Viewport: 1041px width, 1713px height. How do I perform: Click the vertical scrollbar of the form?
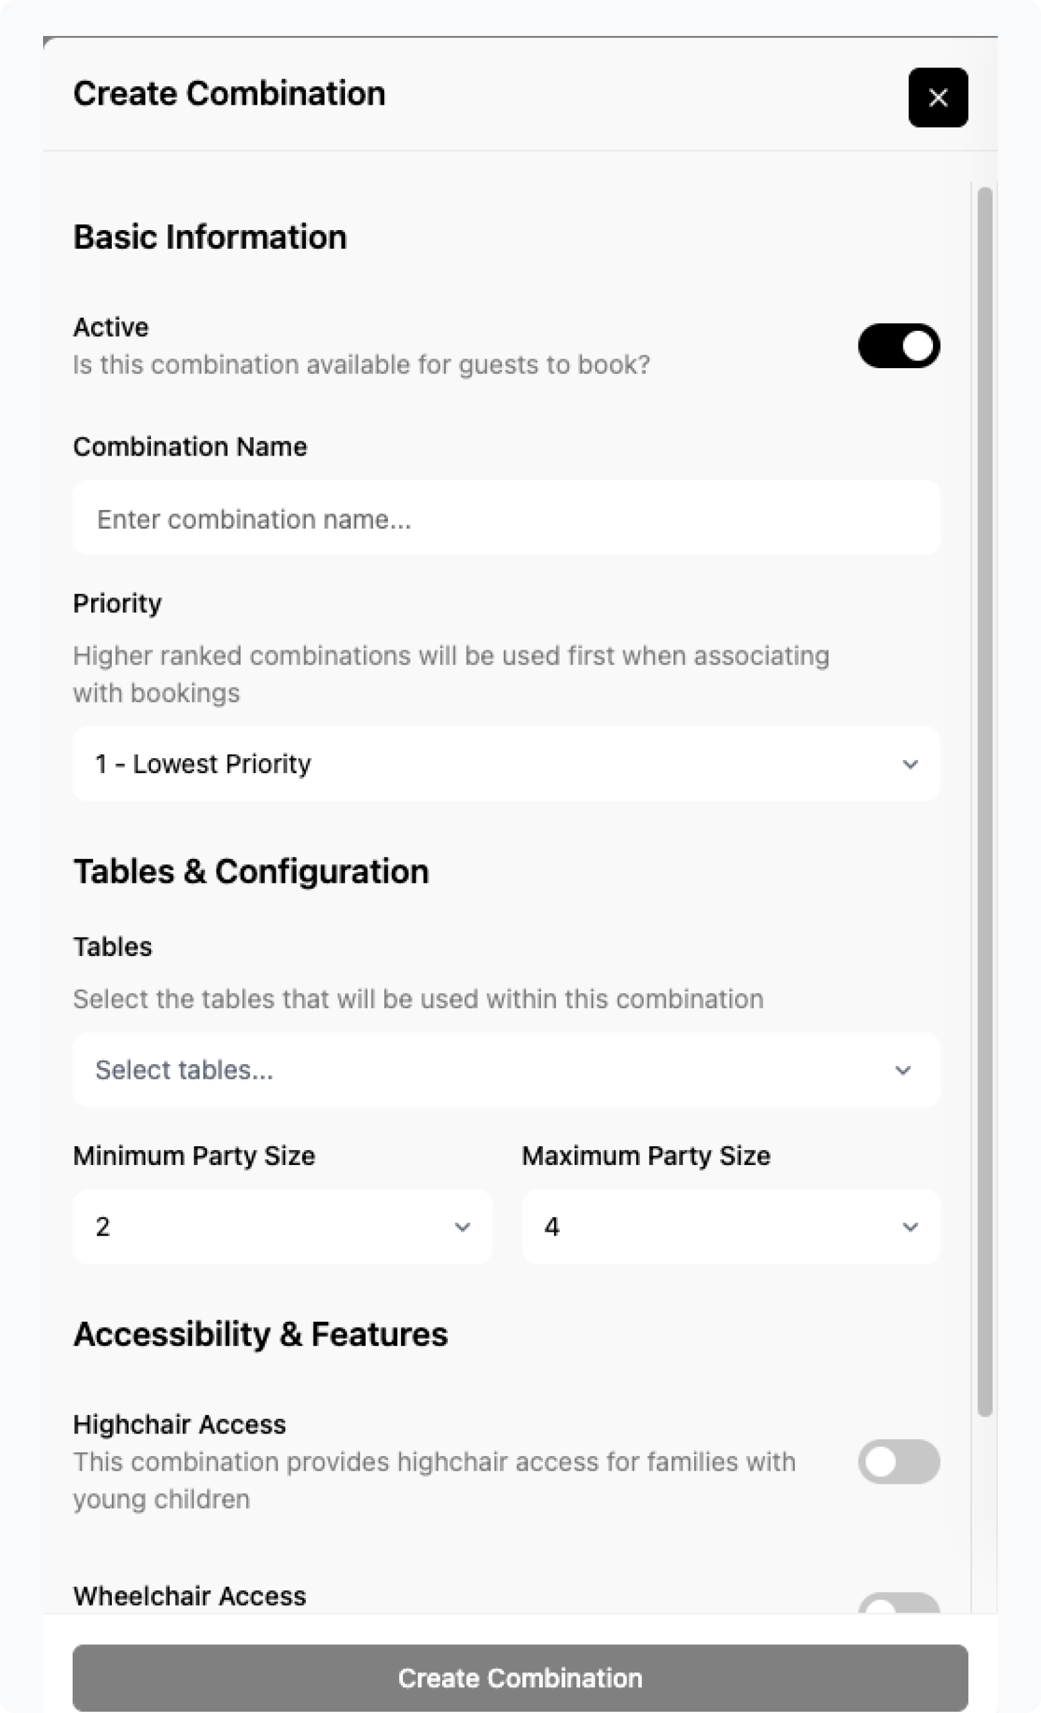click(984, 799)
